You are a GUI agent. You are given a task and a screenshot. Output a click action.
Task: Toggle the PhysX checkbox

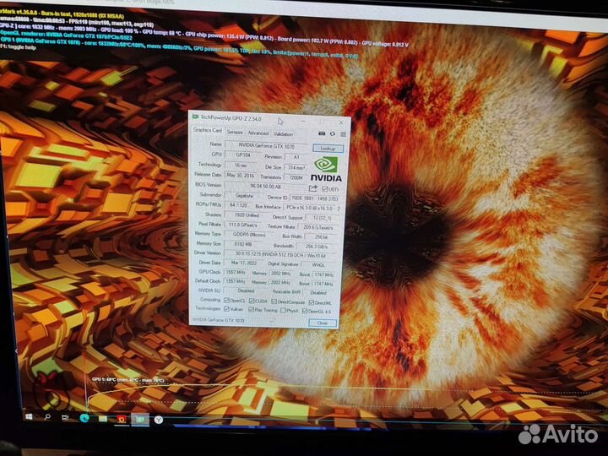(x=283, y=310)
